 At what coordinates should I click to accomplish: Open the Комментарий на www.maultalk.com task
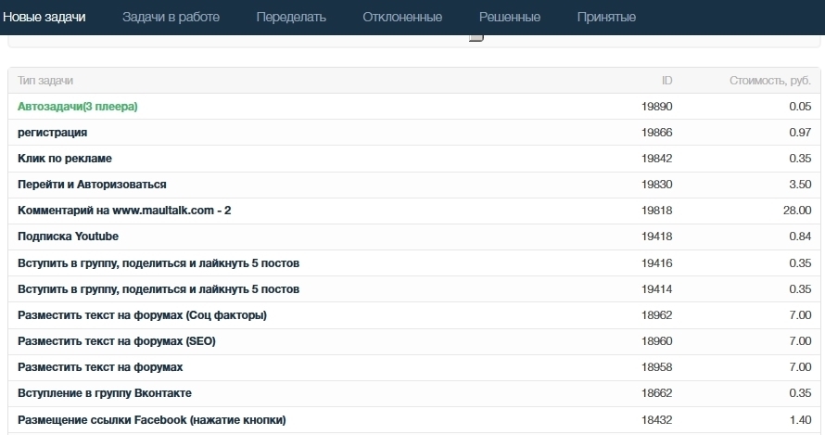(x=124, y=211)
